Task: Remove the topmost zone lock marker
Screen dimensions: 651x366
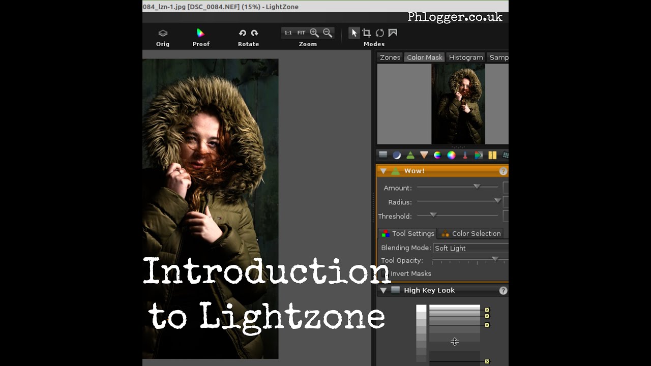Action: coord(487,310)
